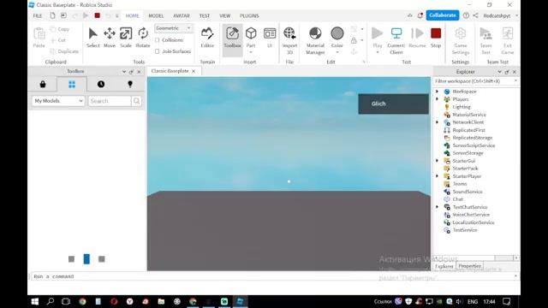Activate the Scale tool
The height and width of the screenshot is (308, 548).
pyautogui.click(x=126, y=38)
